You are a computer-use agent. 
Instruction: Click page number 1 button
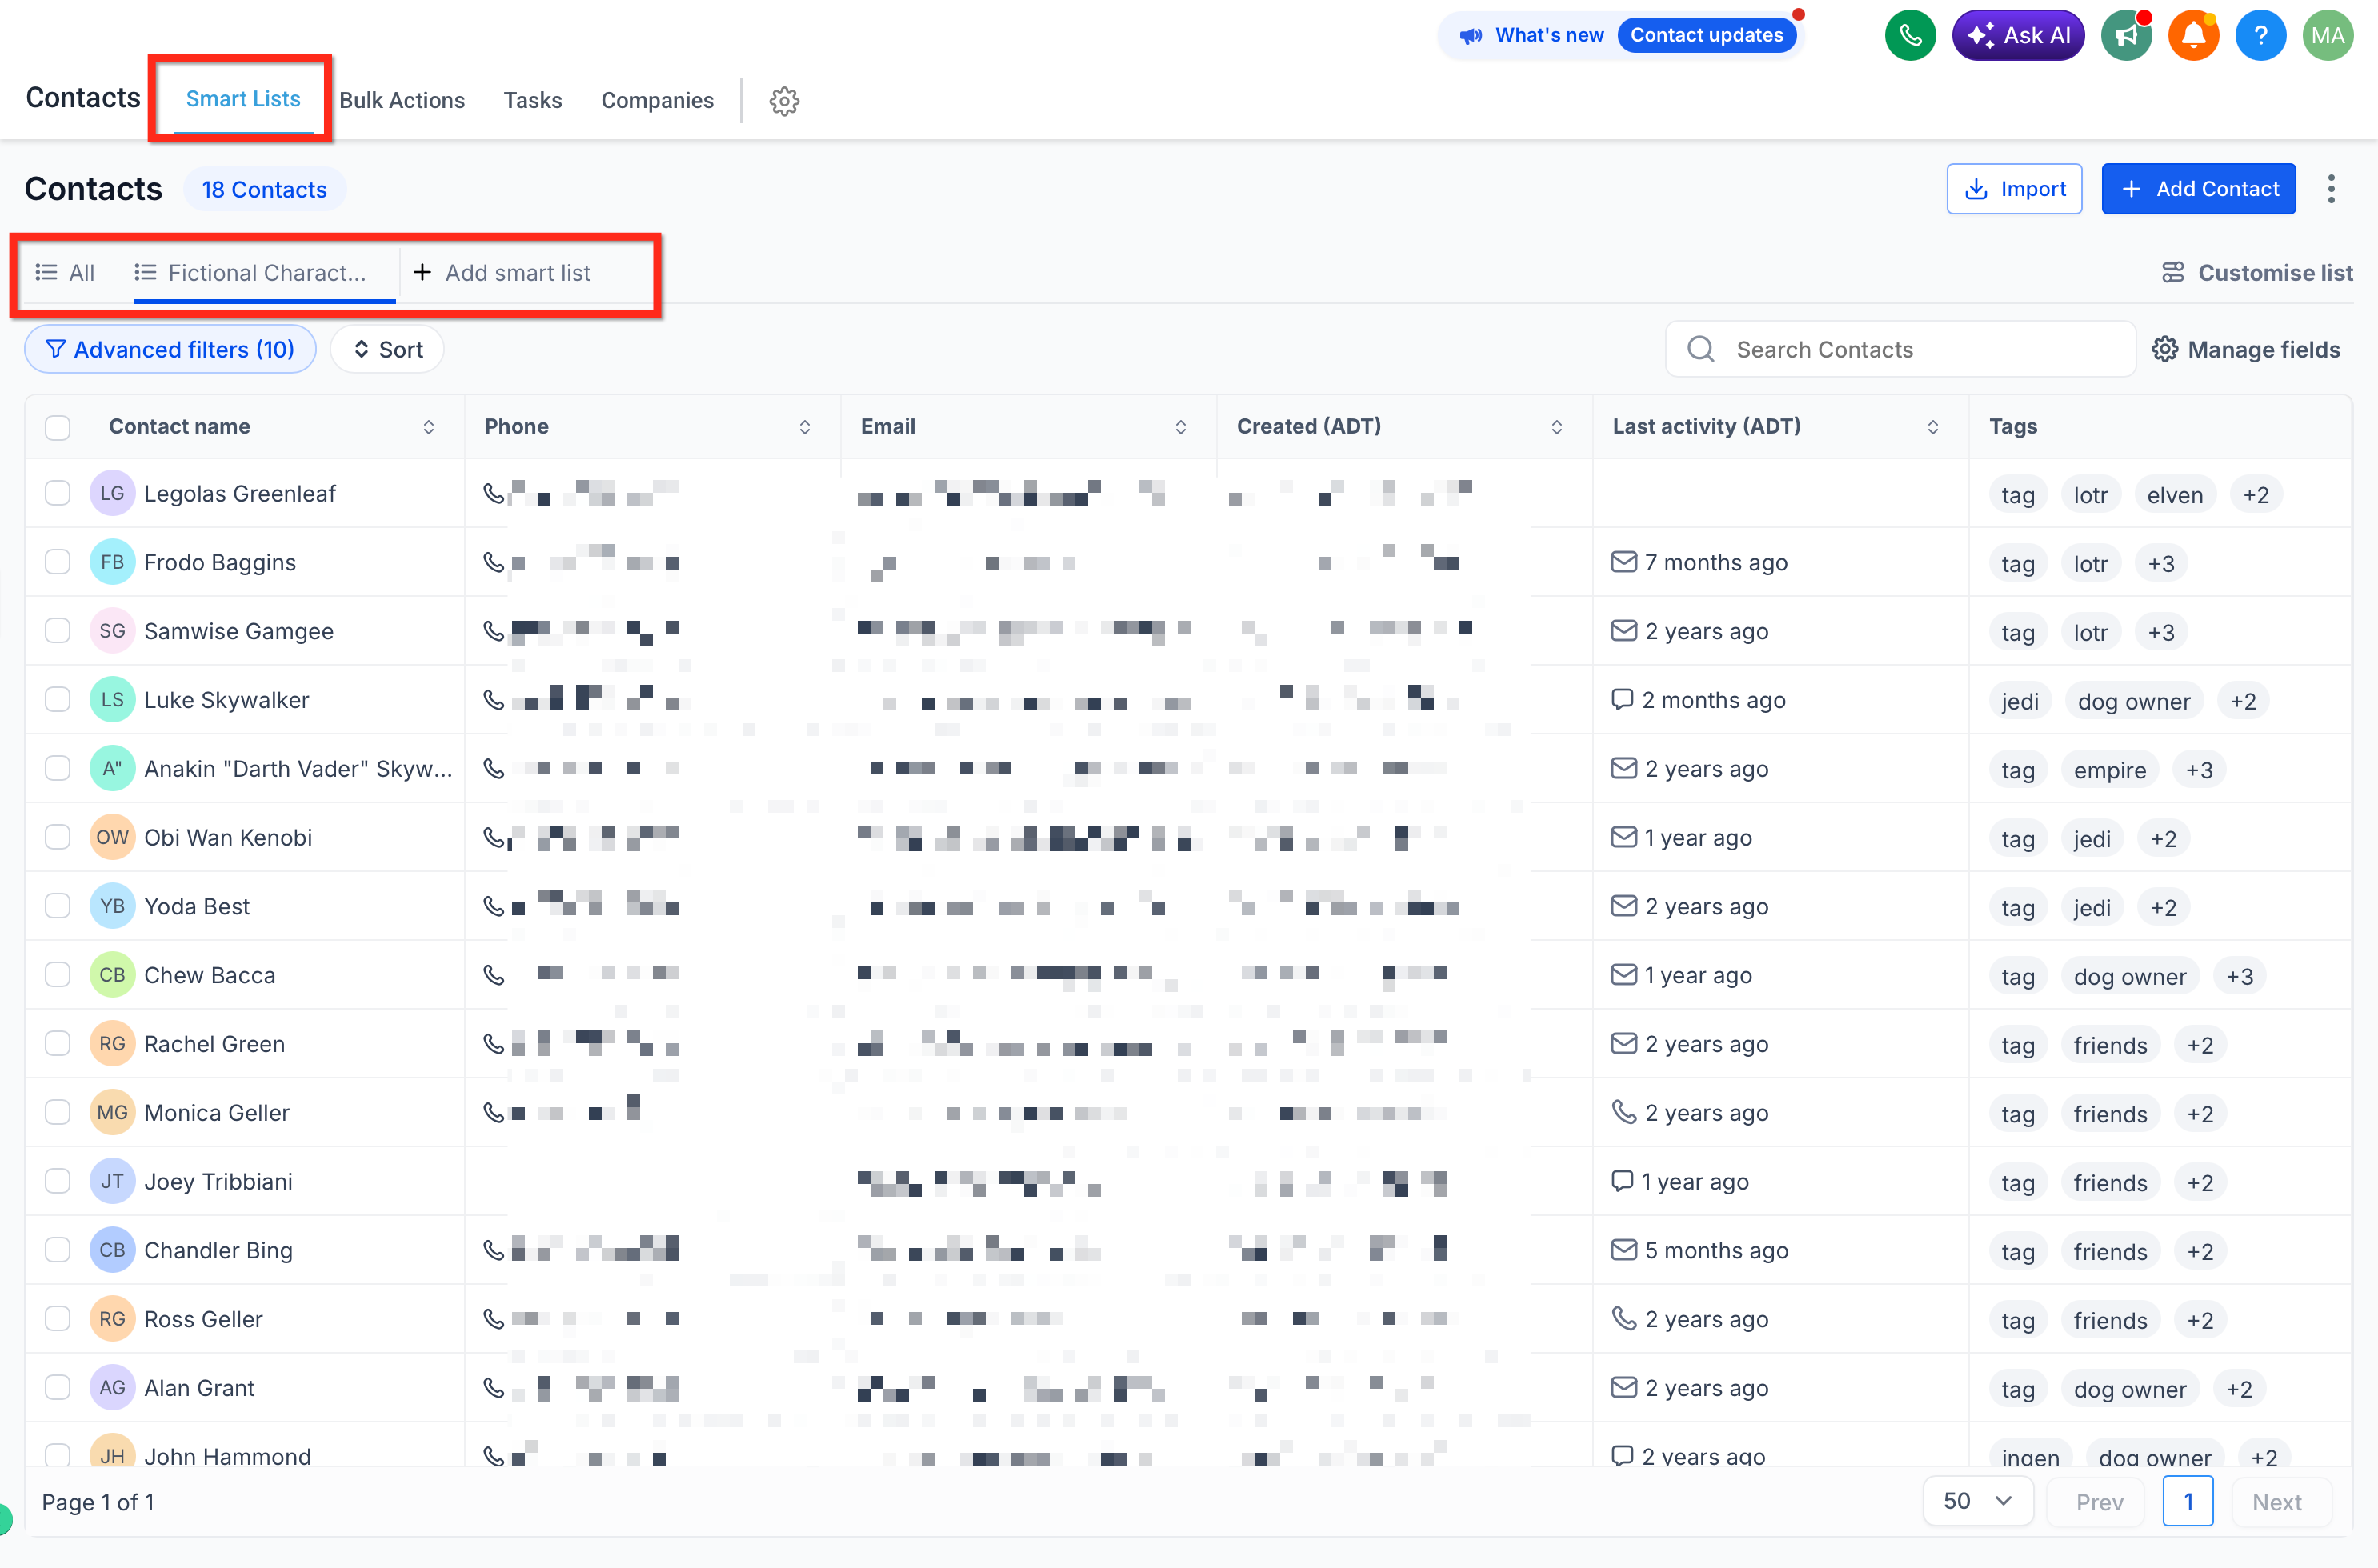[2188, 1501]
